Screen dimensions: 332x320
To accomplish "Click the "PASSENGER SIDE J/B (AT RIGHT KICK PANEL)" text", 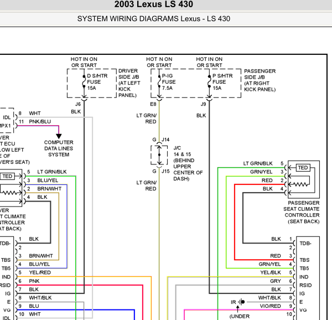I will [x=260, y=80].
